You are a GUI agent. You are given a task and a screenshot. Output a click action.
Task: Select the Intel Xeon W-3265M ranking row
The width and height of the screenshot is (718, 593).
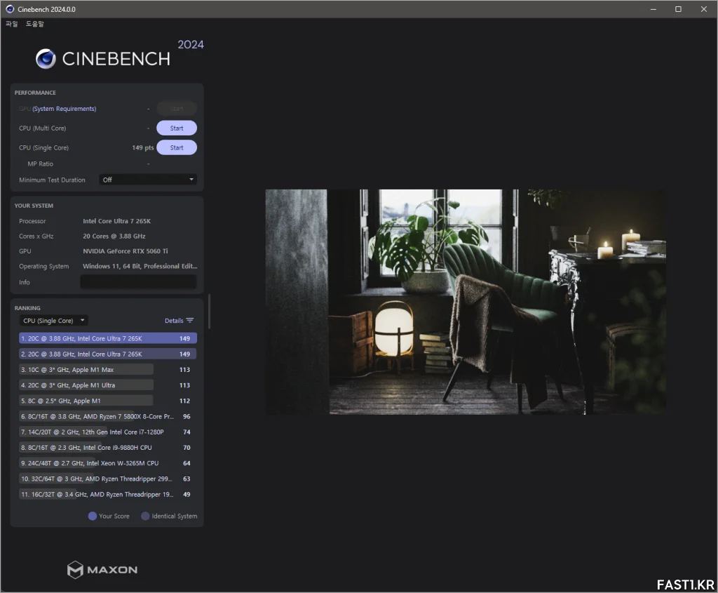coord(108,463)
